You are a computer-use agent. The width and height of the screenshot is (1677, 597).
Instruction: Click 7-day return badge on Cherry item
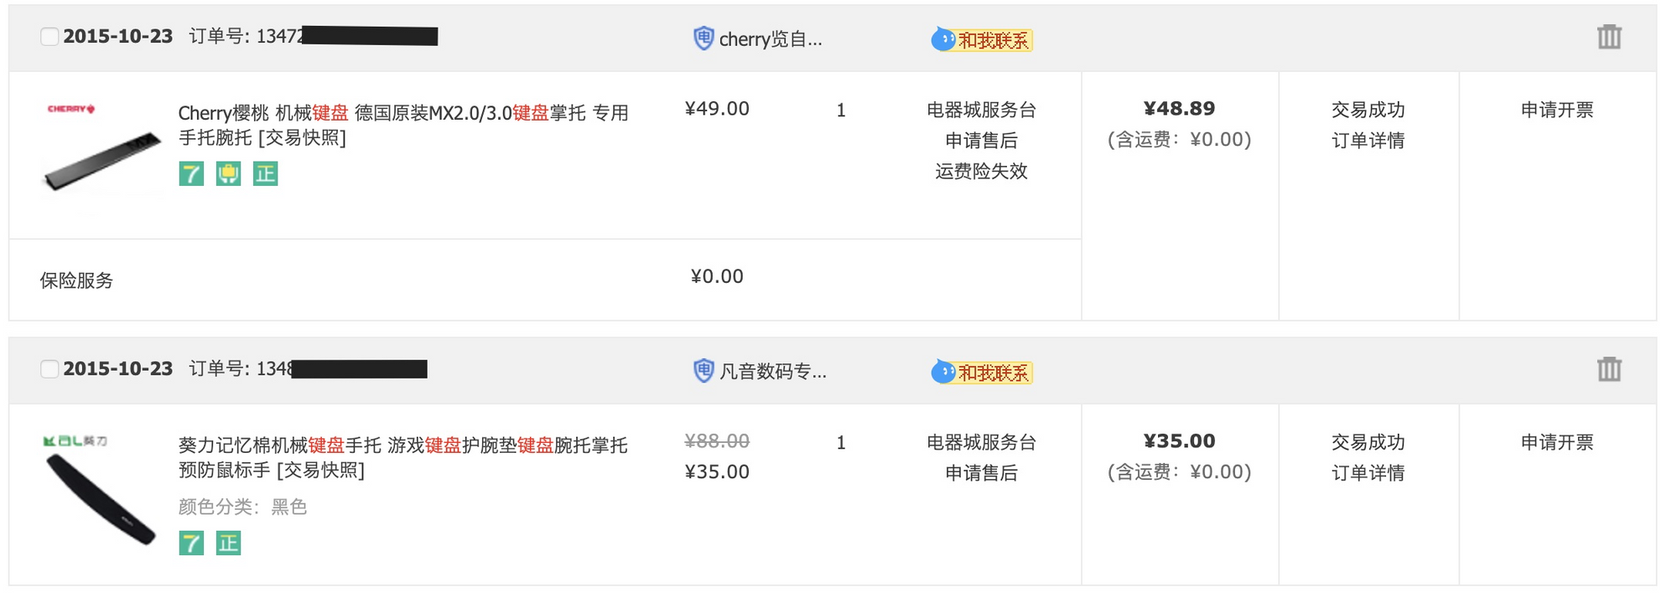point(191,174)
